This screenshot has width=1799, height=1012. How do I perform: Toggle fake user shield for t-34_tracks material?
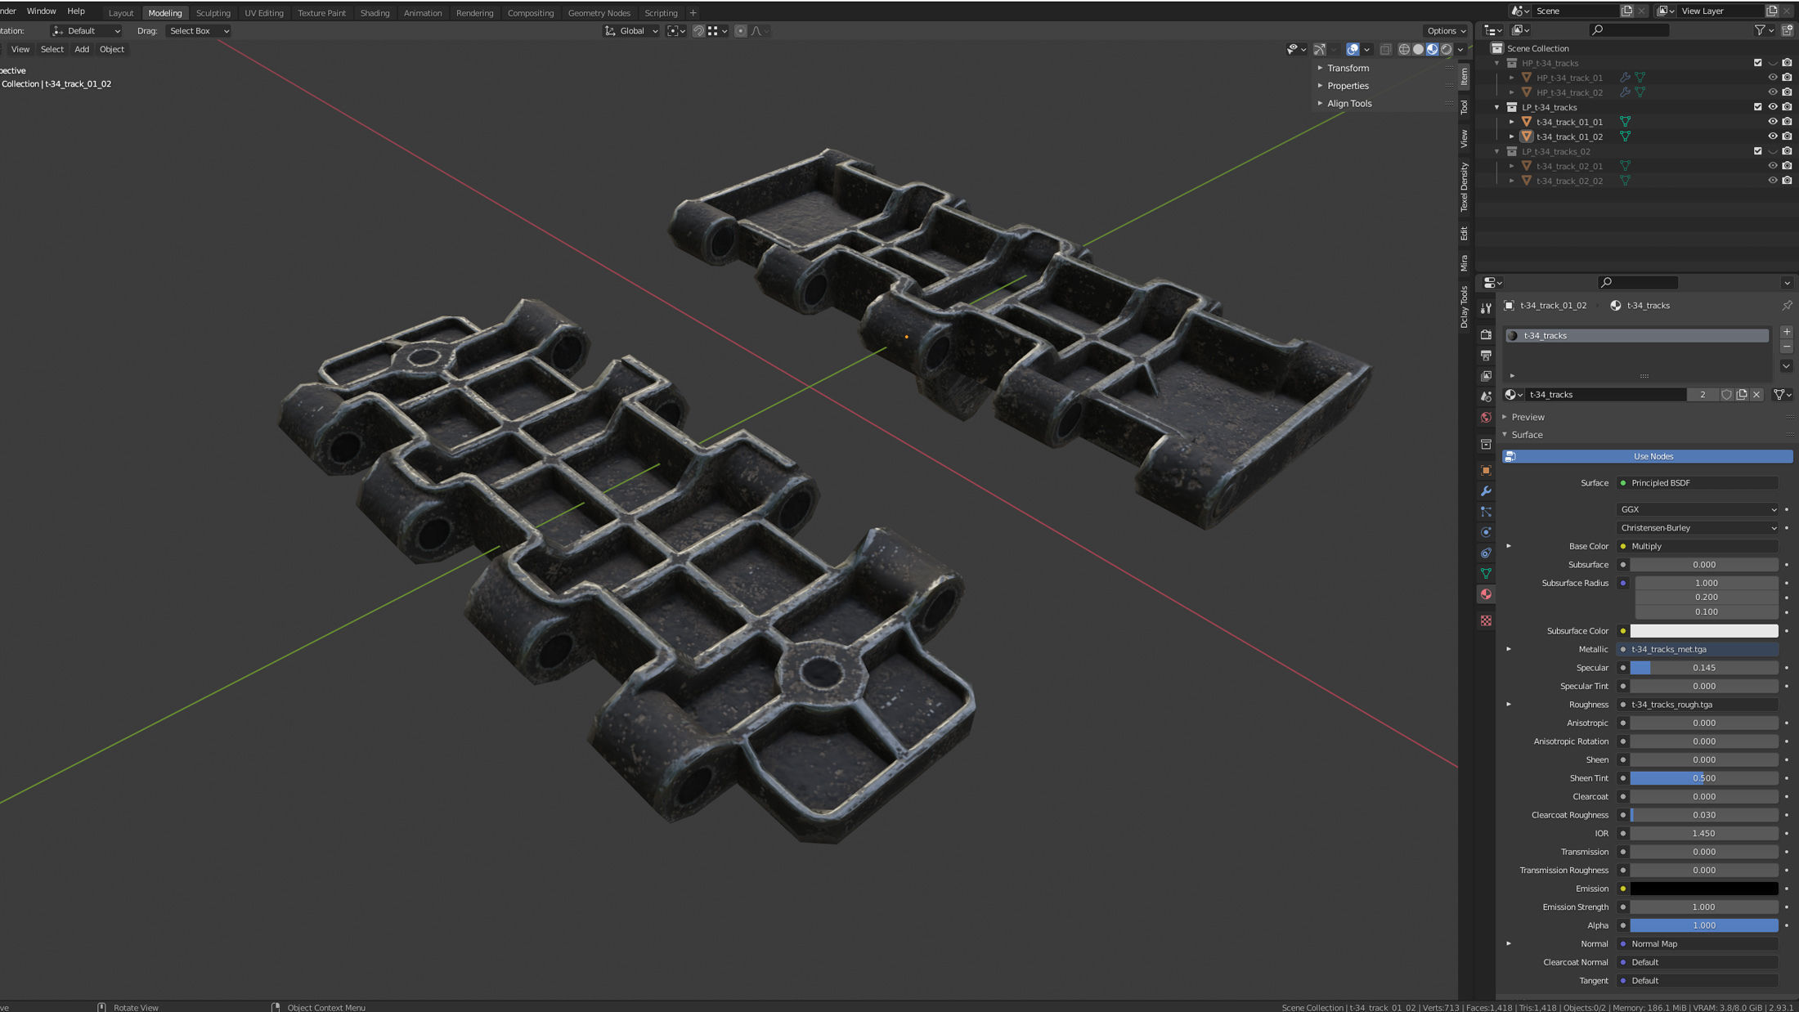point(1726,394)
